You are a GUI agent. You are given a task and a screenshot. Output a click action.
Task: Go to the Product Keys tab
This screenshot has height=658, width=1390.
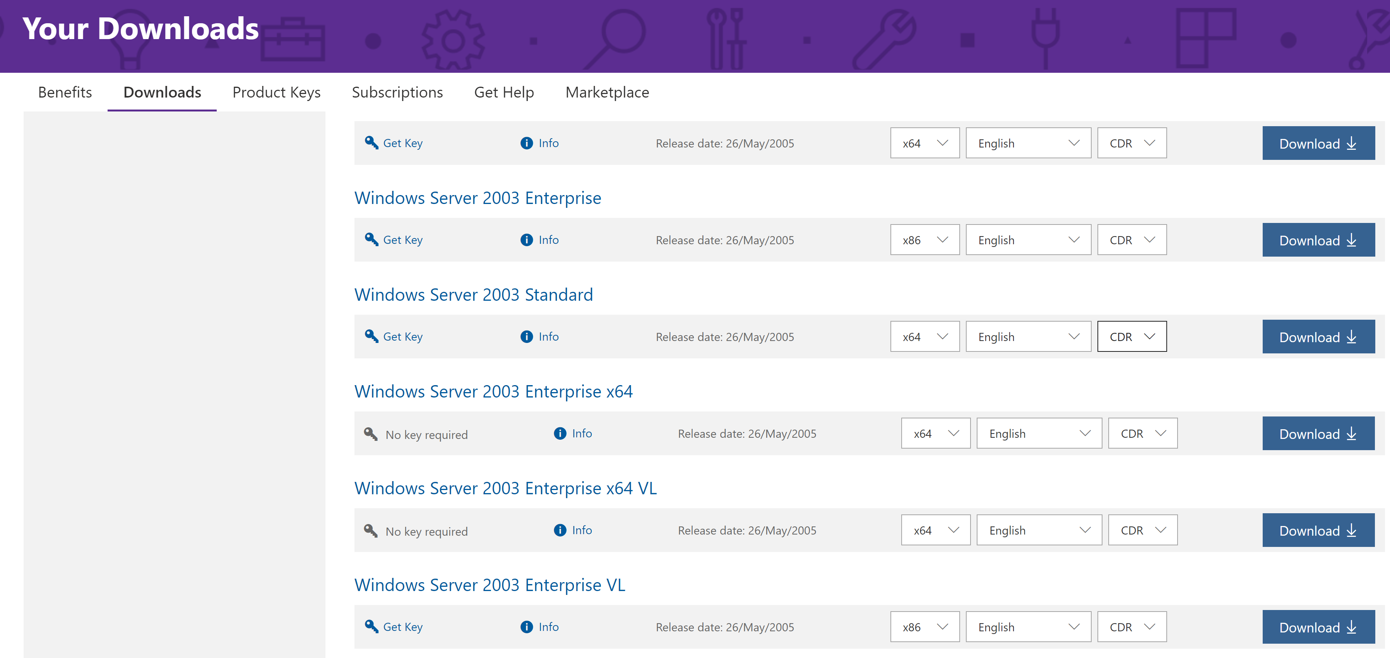[276, 92]
